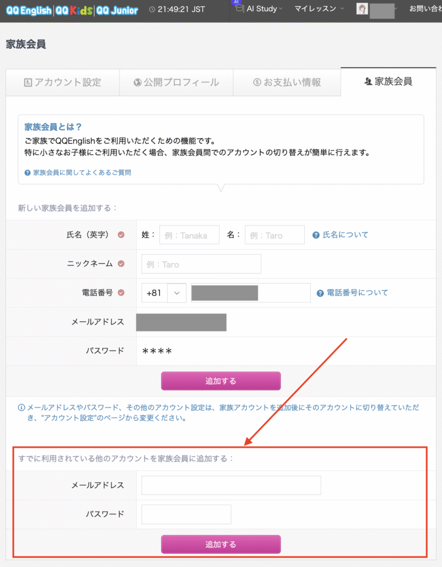Switch to the 公開プロフィール tab

(x=176, y=83)
